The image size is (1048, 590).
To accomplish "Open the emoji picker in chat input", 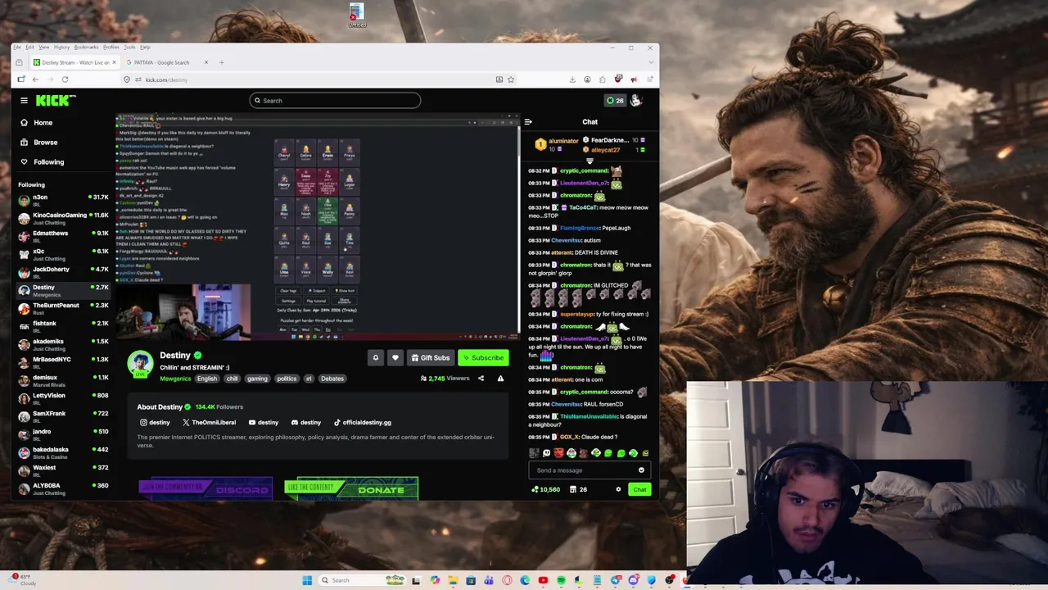I will pyautogui.click(x=641, y=470).
